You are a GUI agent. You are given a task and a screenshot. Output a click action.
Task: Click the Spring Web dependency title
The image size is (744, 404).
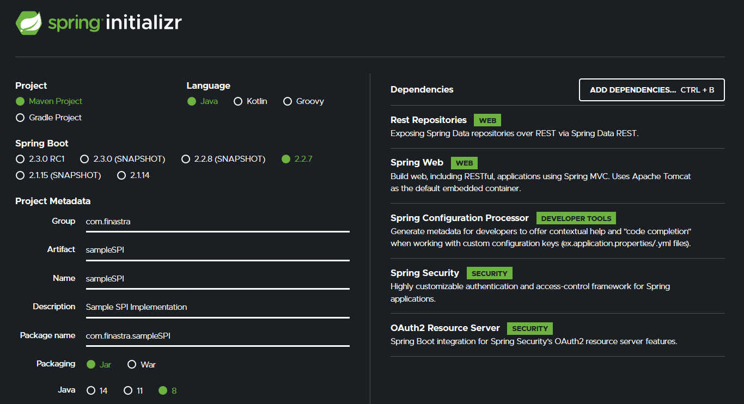tap(417, 162)
